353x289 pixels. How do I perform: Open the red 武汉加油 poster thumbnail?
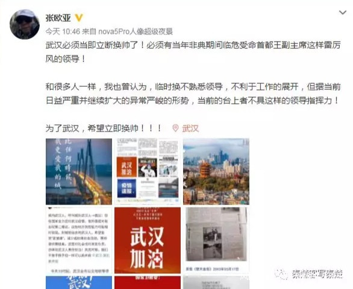(148, 240)
